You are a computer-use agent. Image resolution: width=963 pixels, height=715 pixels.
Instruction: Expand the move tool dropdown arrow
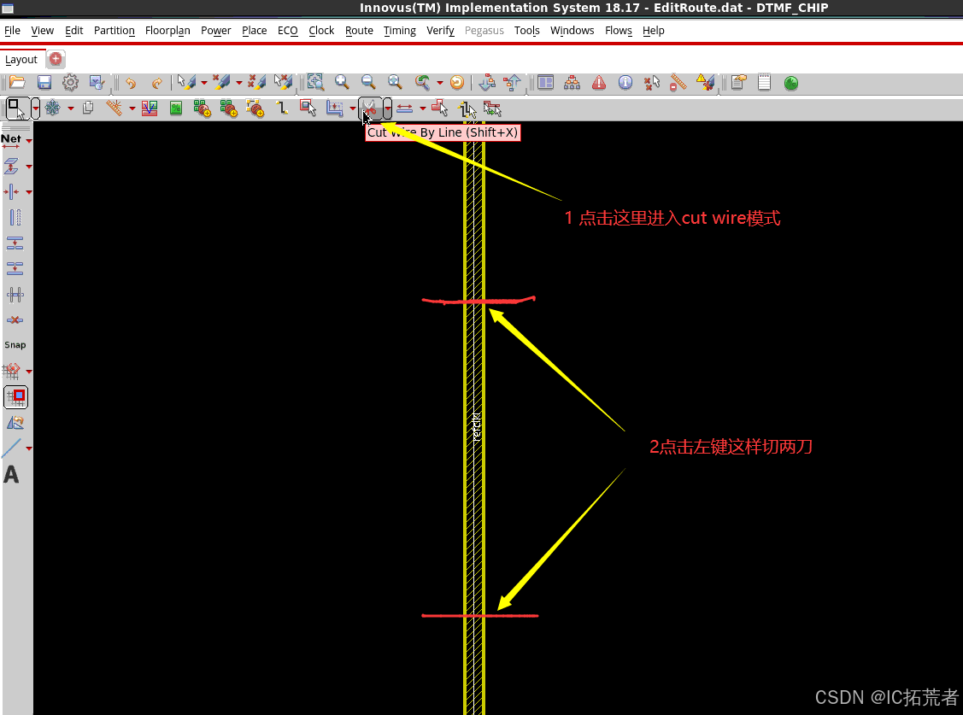[71, 108]
